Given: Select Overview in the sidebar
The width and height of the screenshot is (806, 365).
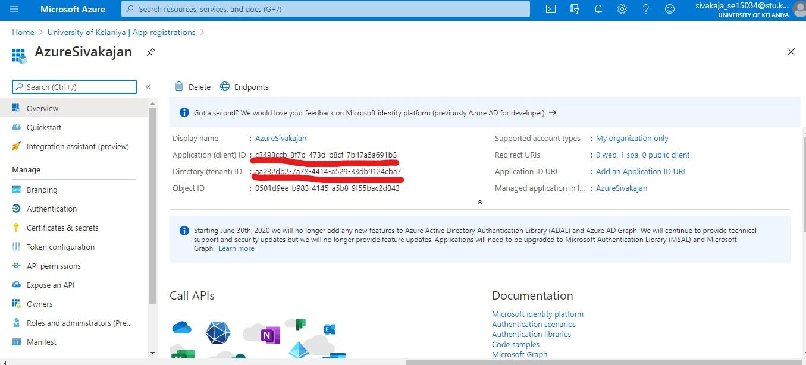Looking at the screenshot, I should click(74, 108).
